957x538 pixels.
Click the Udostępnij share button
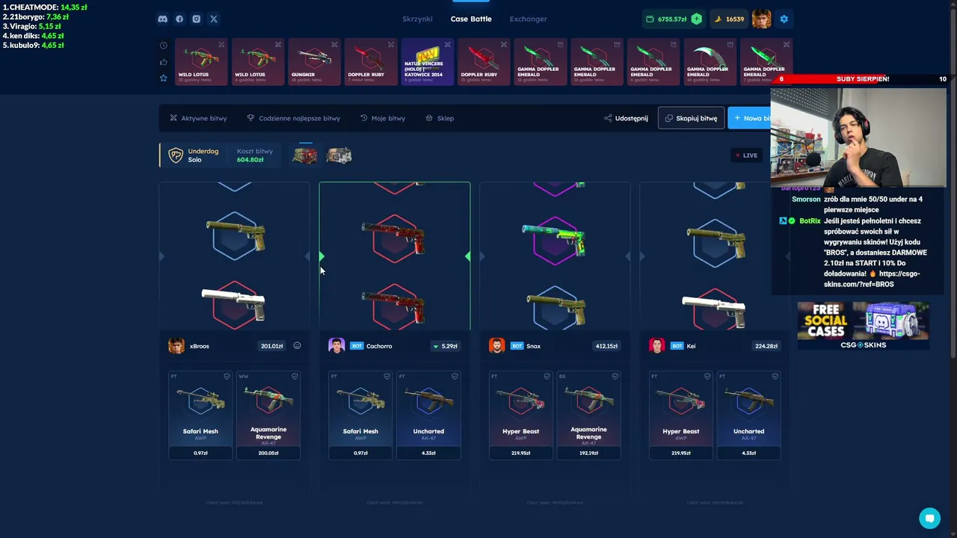point(626,118)
